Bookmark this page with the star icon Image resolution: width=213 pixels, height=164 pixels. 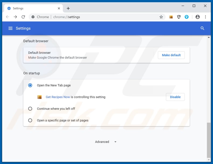click(x=161, y=17)
